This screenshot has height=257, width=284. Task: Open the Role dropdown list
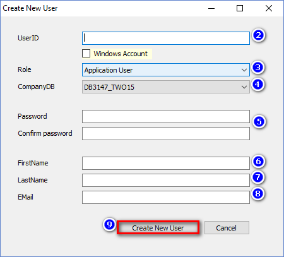[x=166, y=70]
